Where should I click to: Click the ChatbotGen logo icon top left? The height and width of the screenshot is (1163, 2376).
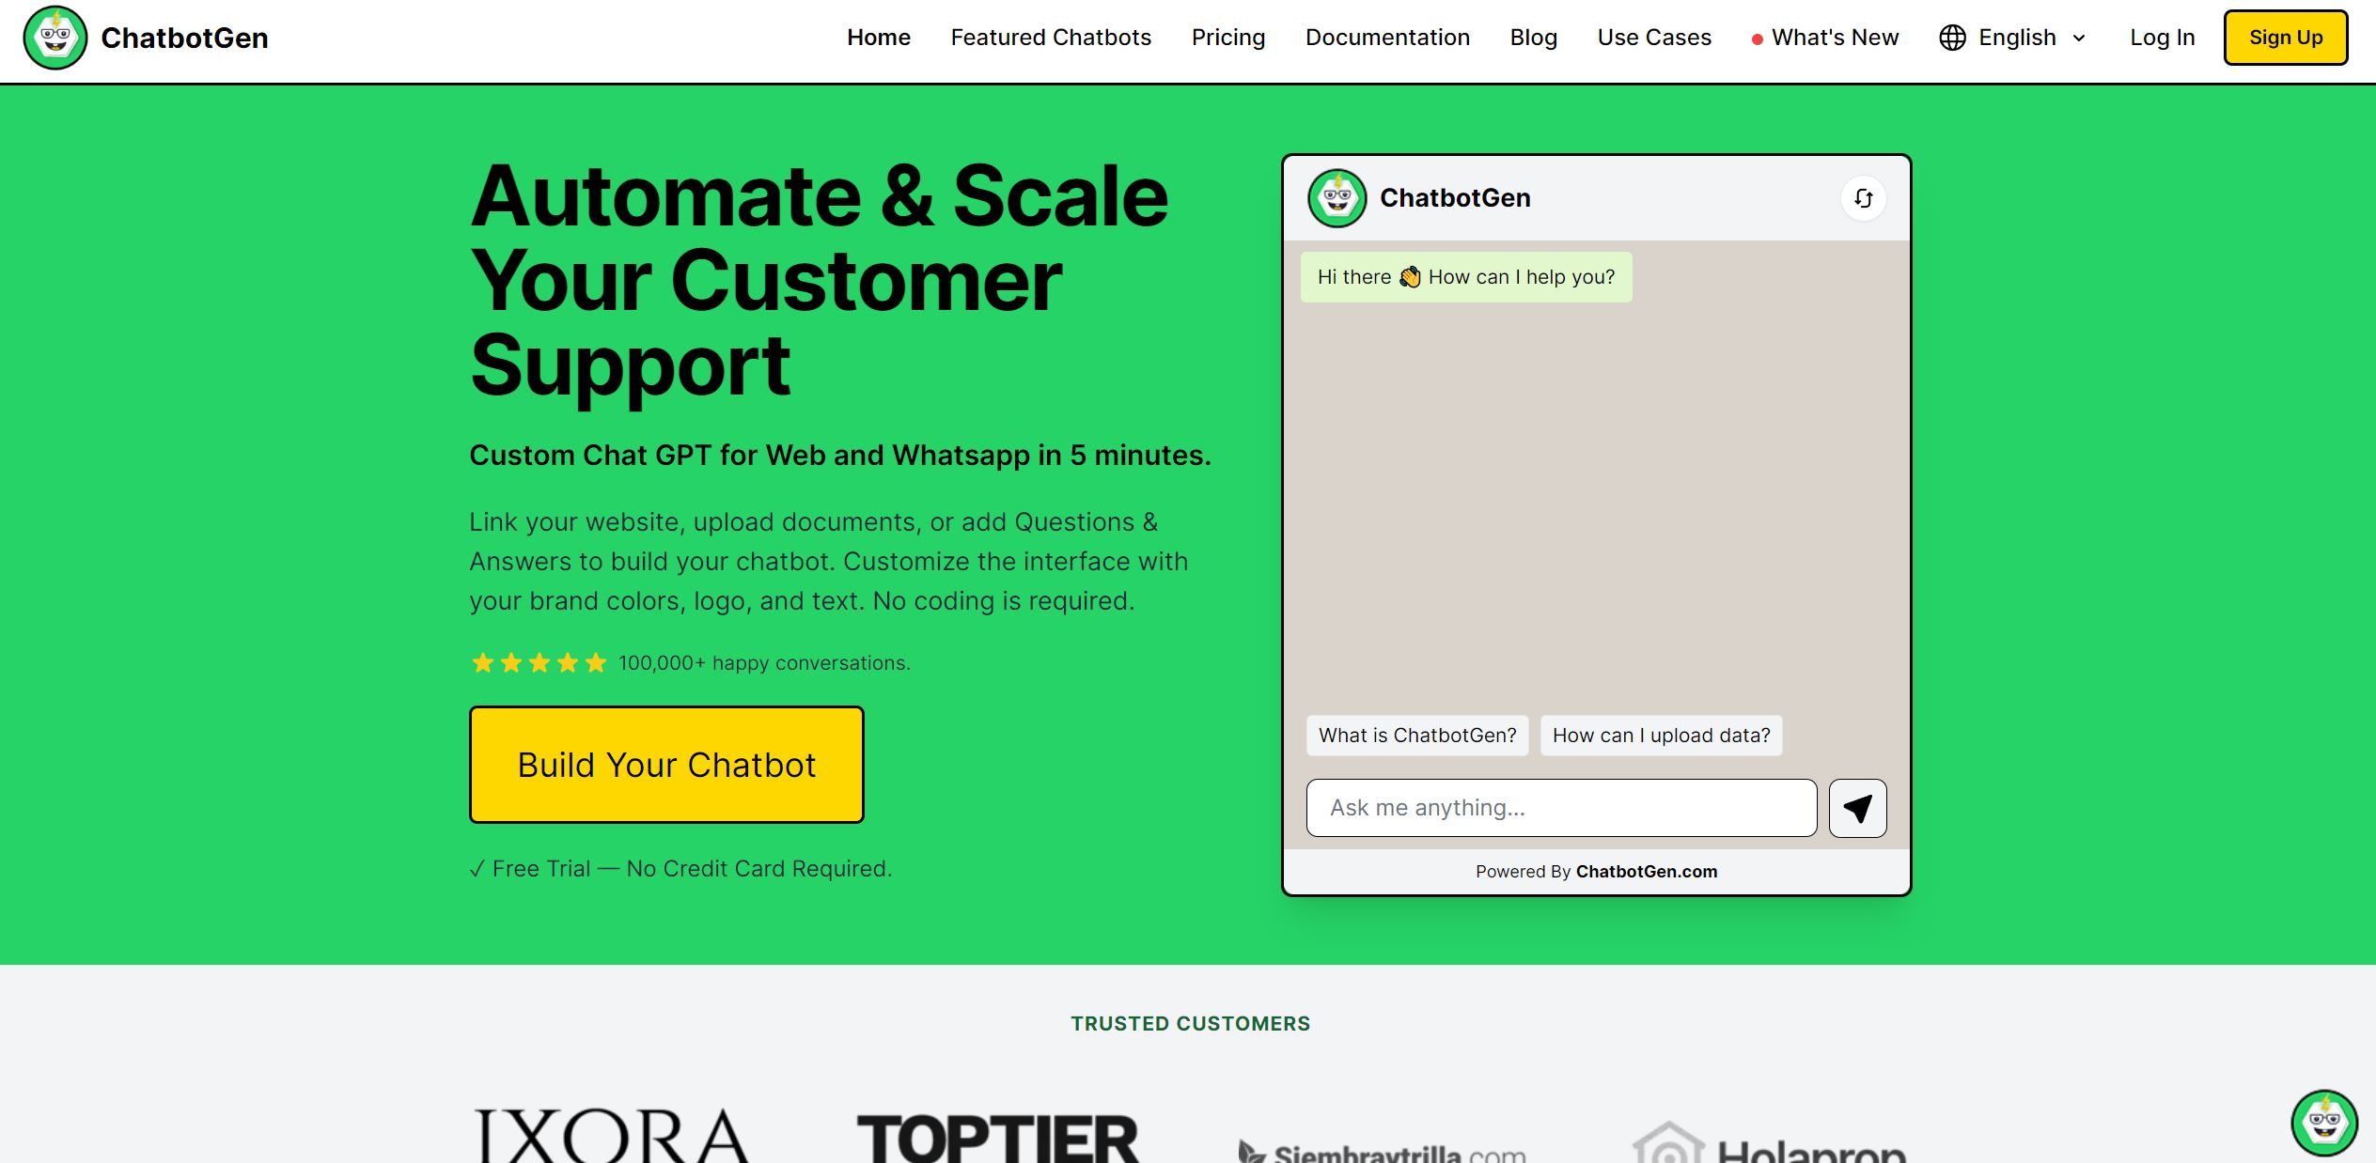[x=55, y=37]
